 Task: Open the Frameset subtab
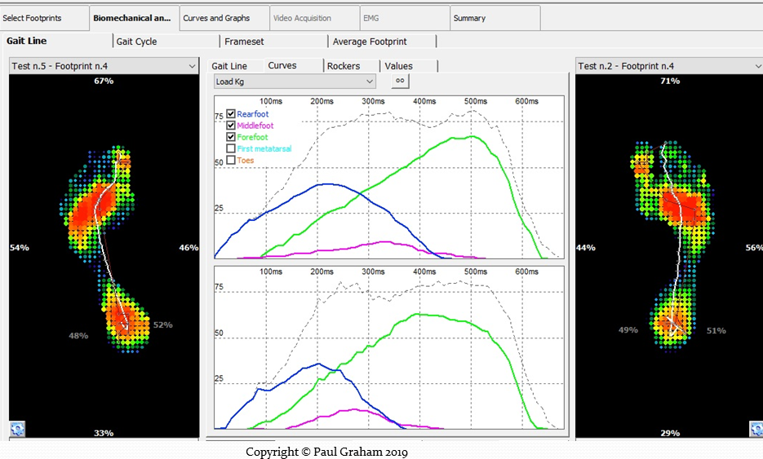[x=274, y=42]
